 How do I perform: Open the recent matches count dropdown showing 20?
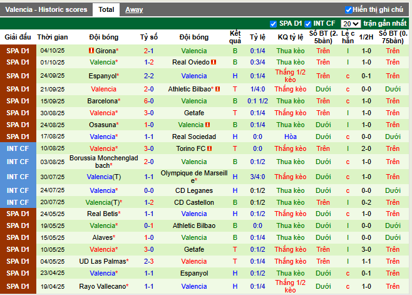pyautogui.click(x=351, y=23)
